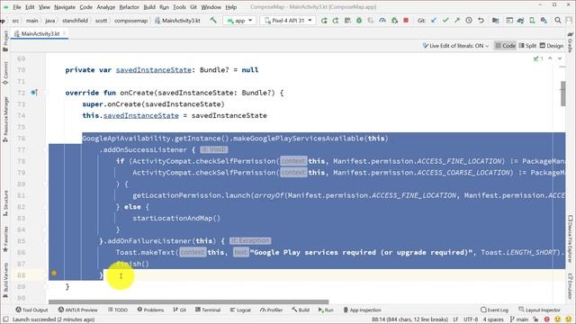Click the composemap breadcrumb
Image resolution: width=576 pixels, height=324 pixels.
pos(130,21)
